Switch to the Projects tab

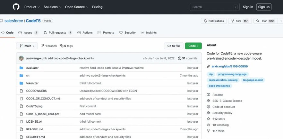pyautogui.click(x=106, y=33)
